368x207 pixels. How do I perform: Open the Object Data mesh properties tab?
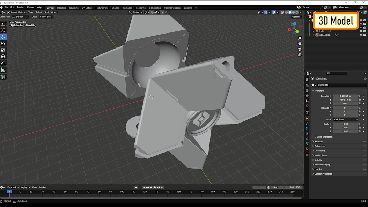[307, 143]
